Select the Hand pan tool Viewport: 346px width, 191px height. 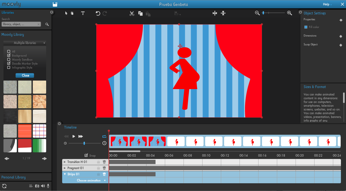72,13
